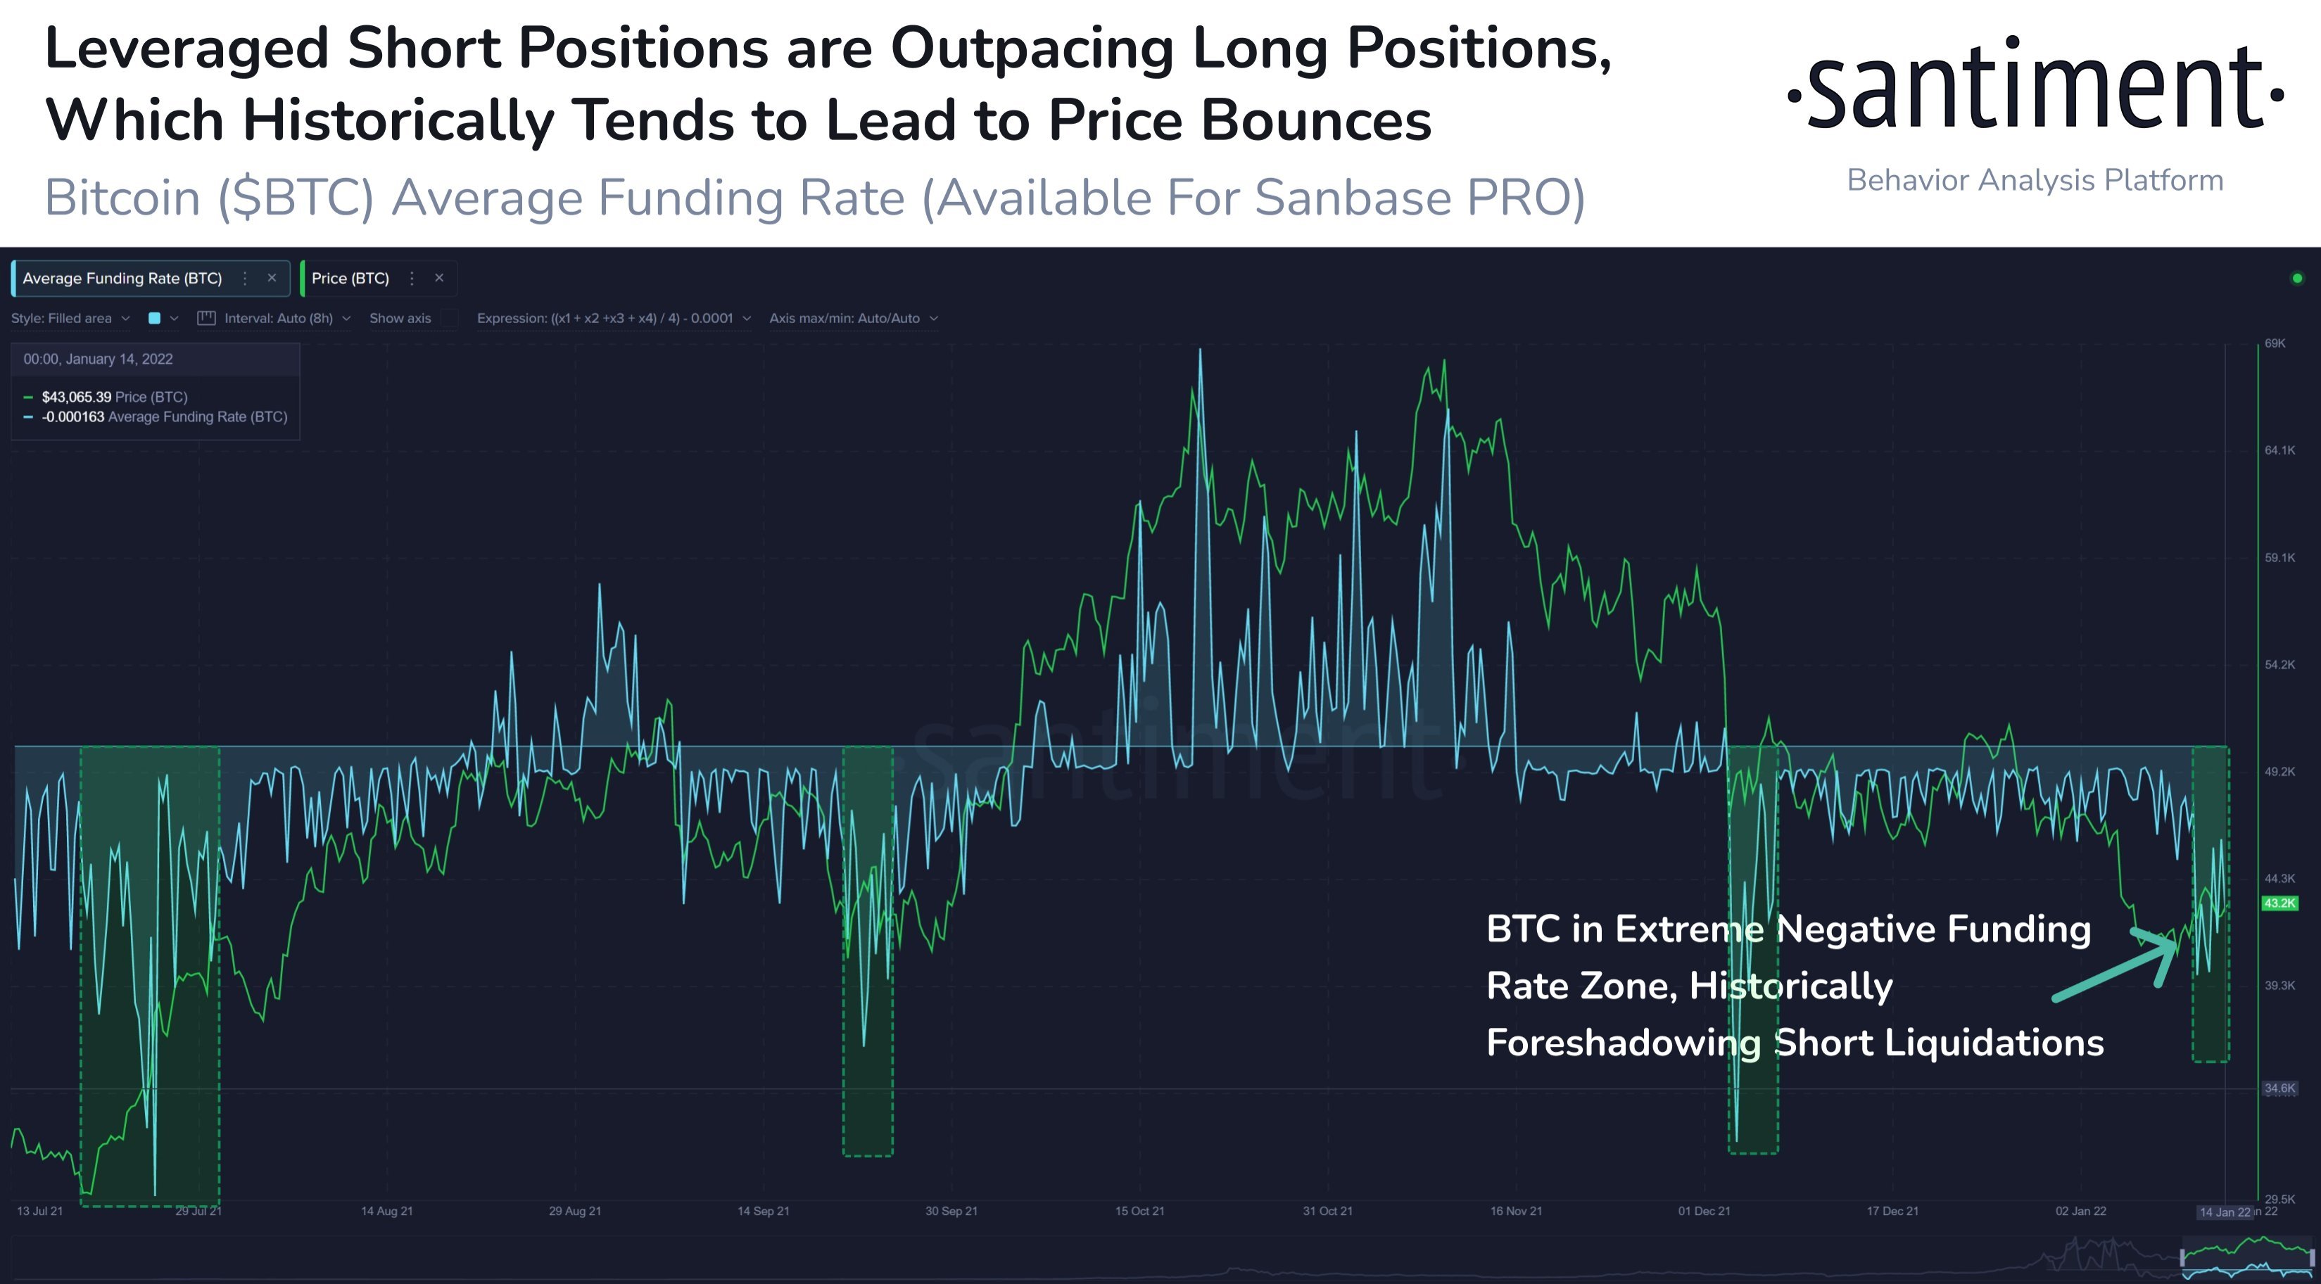The height and width of the screenshot is (1284, 2321).
Task: Open the kebab menu on Average Funding Rate (BTC)
Action: coord(244,277)
